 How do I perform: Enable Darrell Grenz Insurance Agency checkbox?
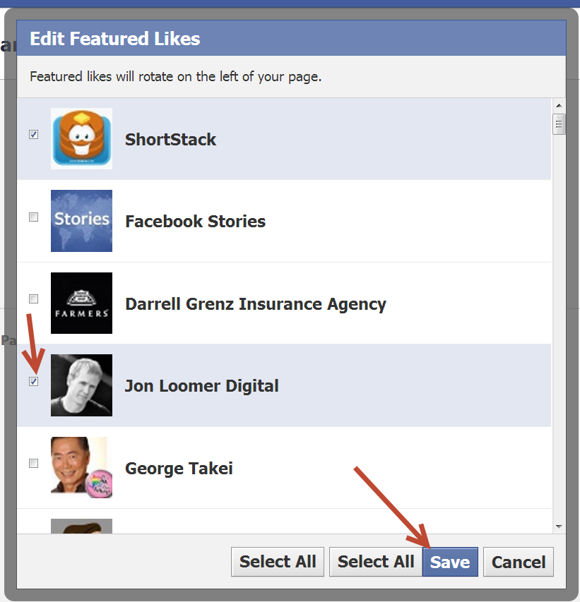click(x=34, y=299)
